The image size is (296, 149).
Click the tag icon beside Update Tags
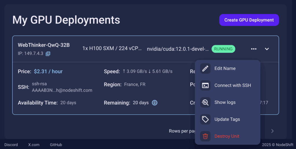(x=205, y=119)
